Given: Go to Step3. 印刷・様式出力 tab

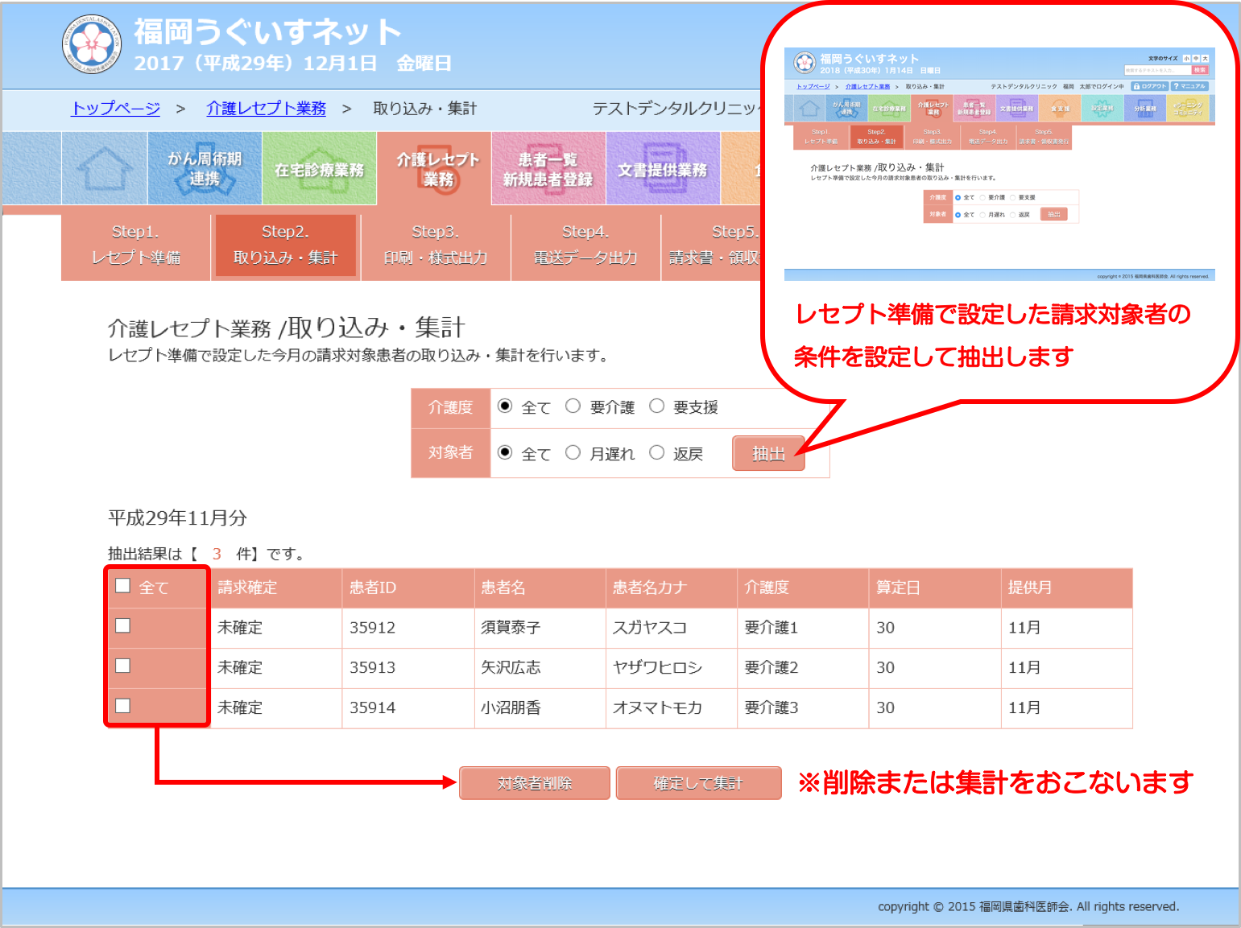Looking at the screenshot, I should point(436,245).
